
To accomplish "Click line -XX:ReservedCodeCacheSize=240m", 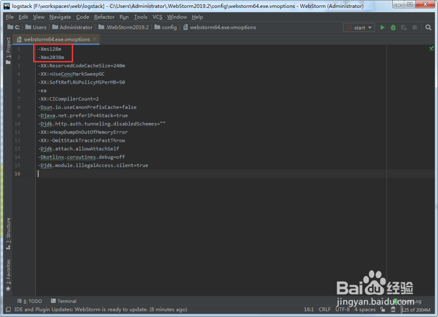I will pos(81,66).
